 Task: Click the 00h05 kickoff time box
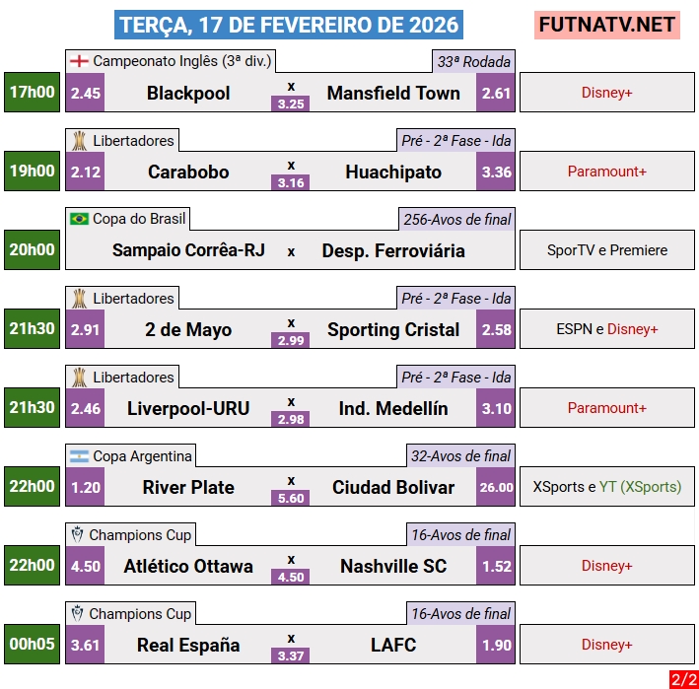pos(33,645)
